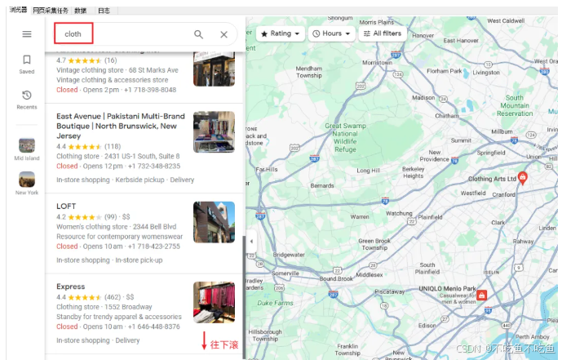Switch to the 网页采集任务 tab
The width and height of the screenshot is (562, 360).
[51, 11]
